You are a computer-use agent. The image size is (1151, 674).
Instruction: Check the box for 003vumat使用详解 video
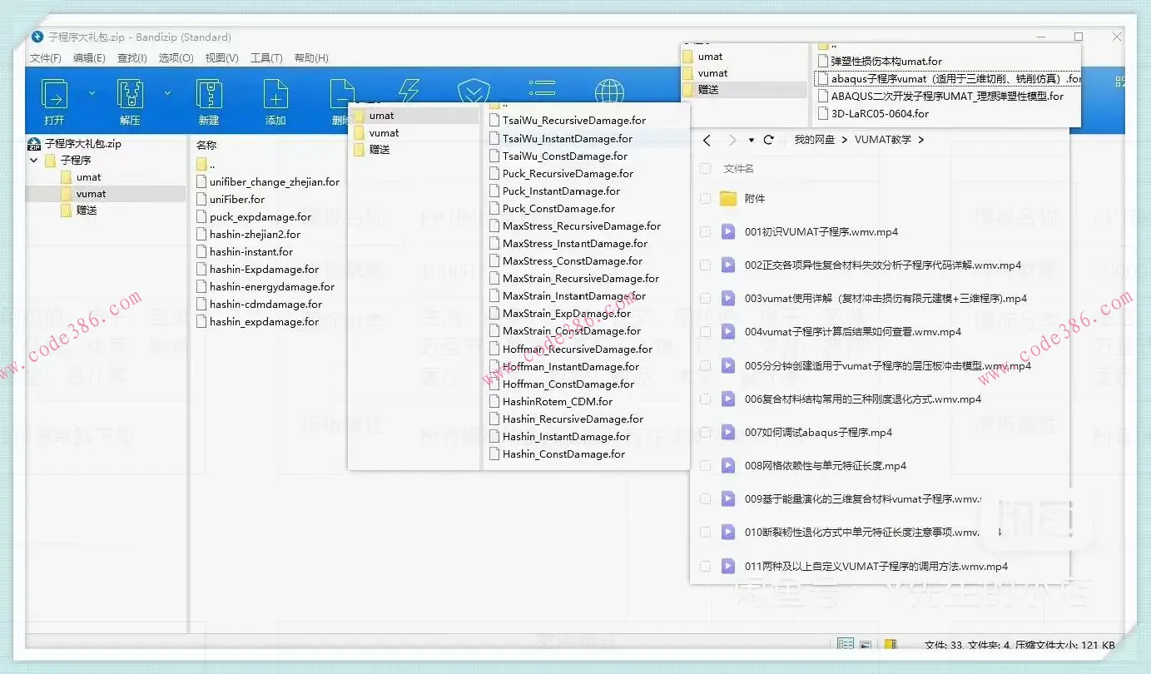pos(706,299)
